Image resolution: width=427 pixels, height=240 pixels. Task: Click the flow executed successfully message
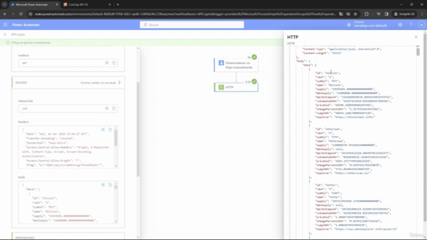tap(31, 43)
